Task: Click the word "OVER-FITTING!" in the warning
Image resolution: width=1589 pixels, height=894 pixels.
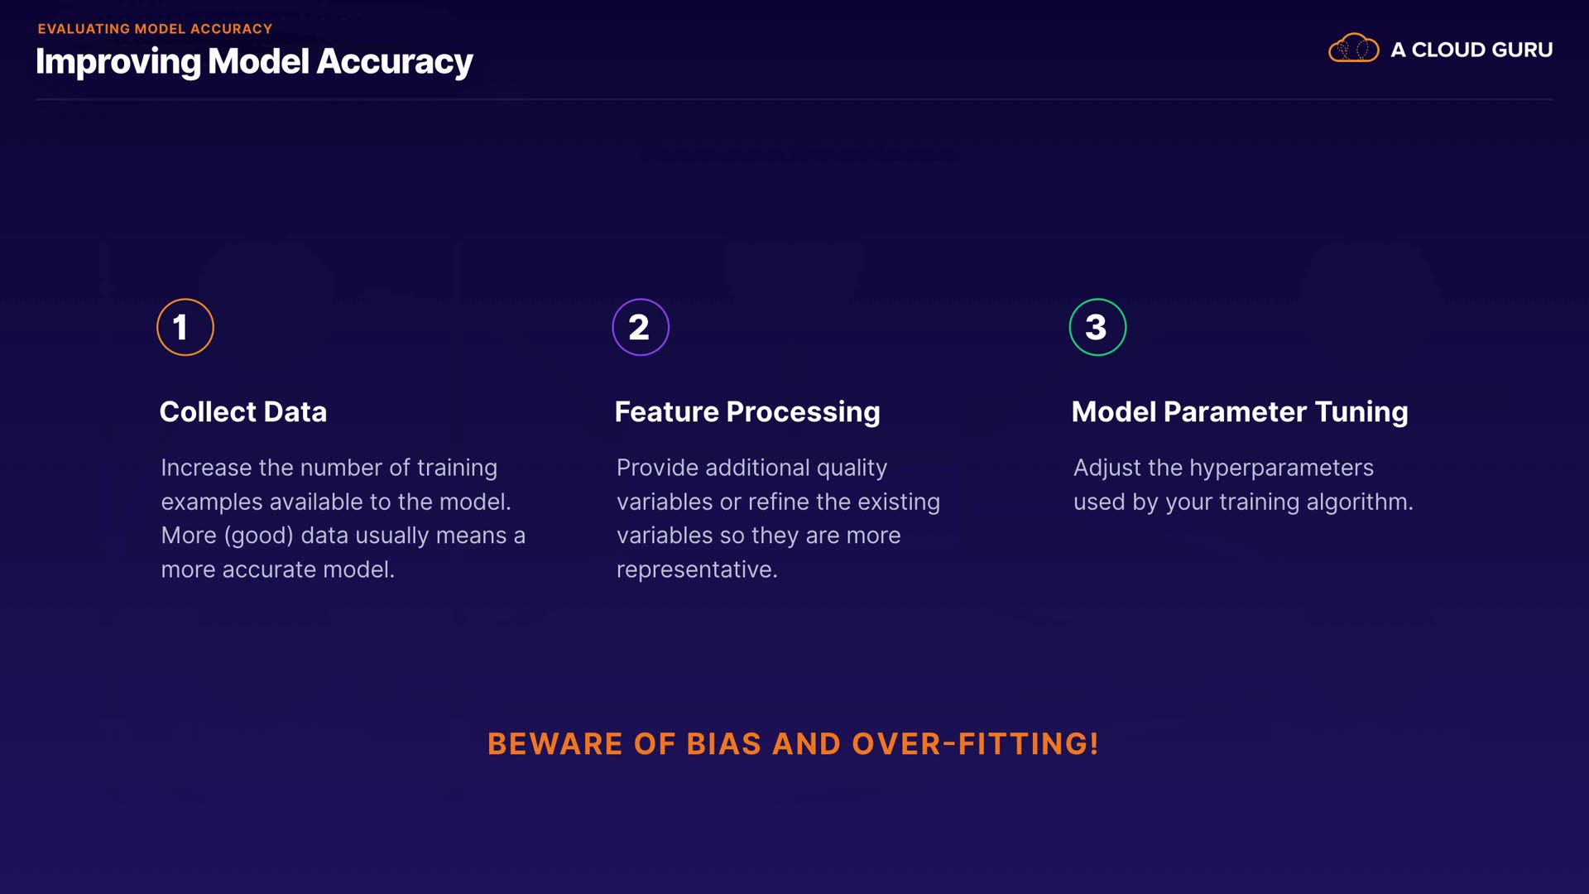Action: coord(976,743)
